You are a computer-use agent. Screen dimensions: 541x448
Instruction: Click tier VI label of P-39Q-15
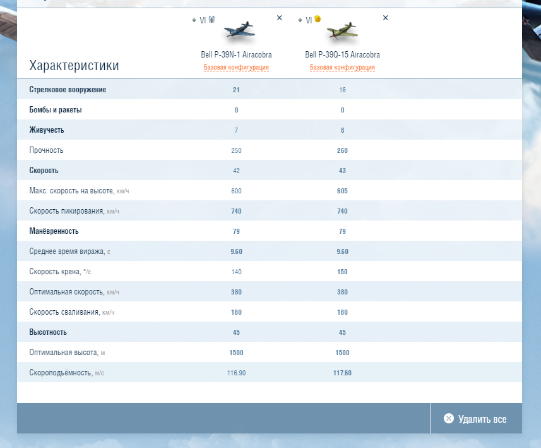point(309,20)
